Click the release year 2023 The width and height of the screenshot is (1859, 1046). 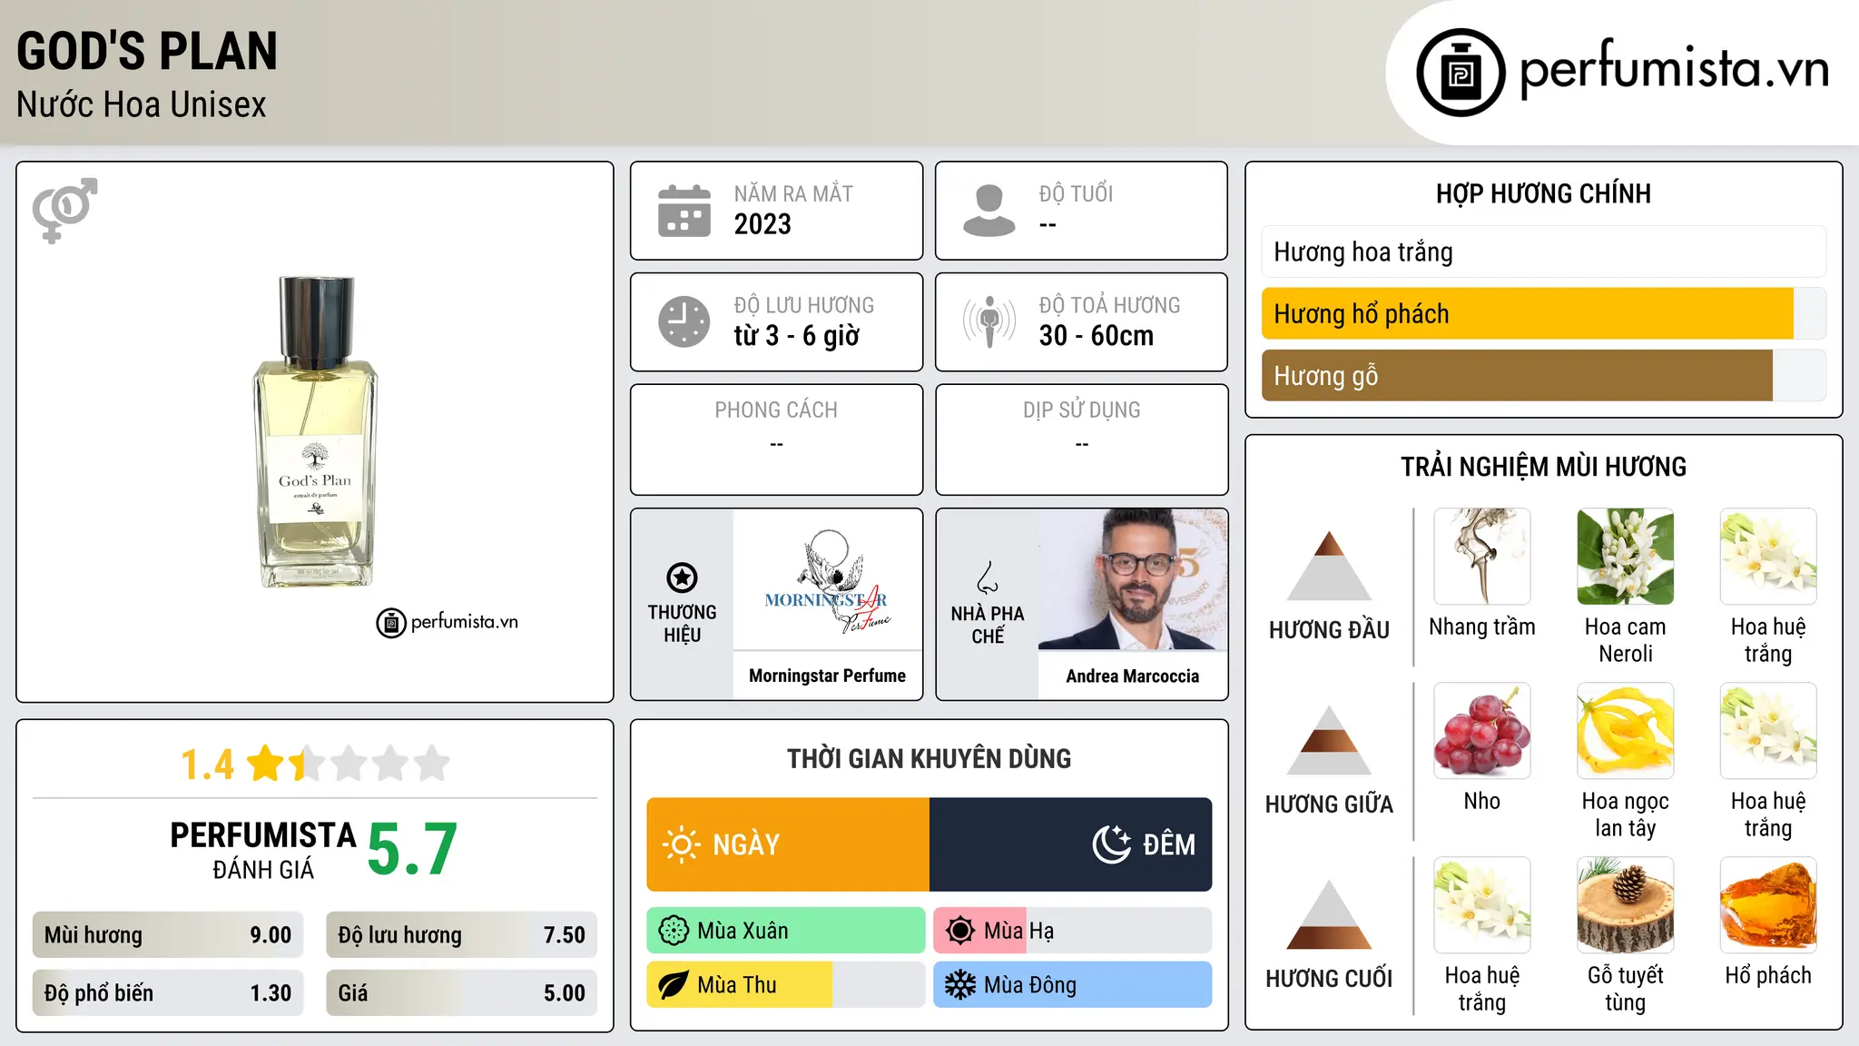point(762,224)
